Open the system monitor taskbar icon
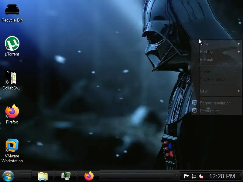Screen dimensions: 243x182 point(66,176)
